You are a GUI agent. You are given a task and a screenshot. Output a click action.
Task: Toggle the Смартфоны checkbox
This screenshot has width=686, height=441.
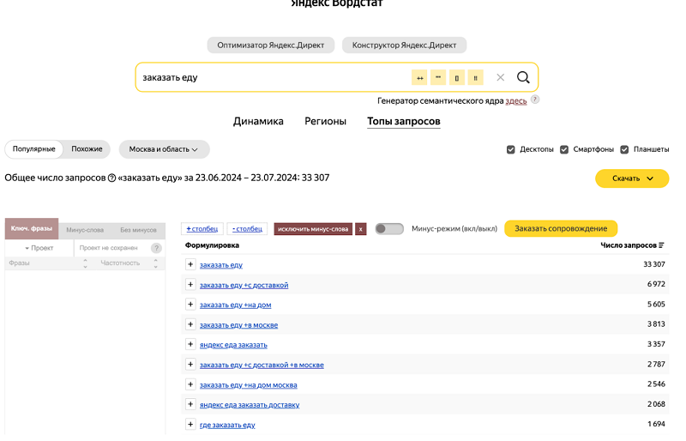click(x=564, y=150)
